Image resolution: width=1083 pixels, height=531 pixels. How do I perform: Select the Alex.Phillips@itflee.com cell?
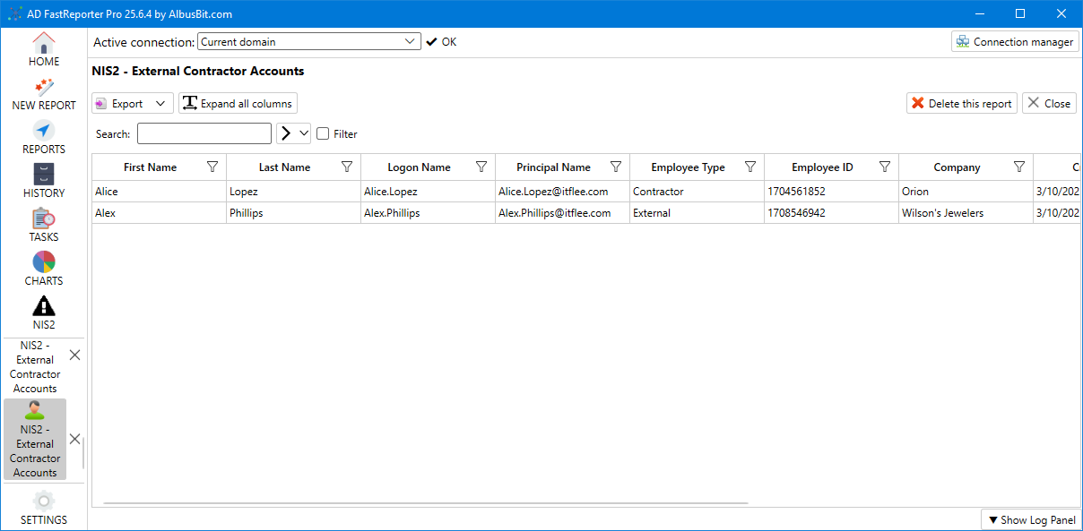tap(562, 213)
